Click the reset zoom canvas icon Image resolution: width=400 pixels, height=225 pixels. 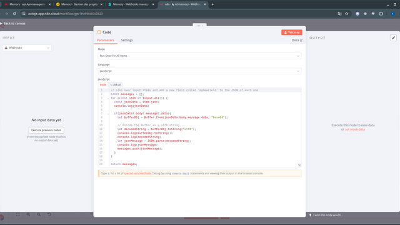[49, 214]
